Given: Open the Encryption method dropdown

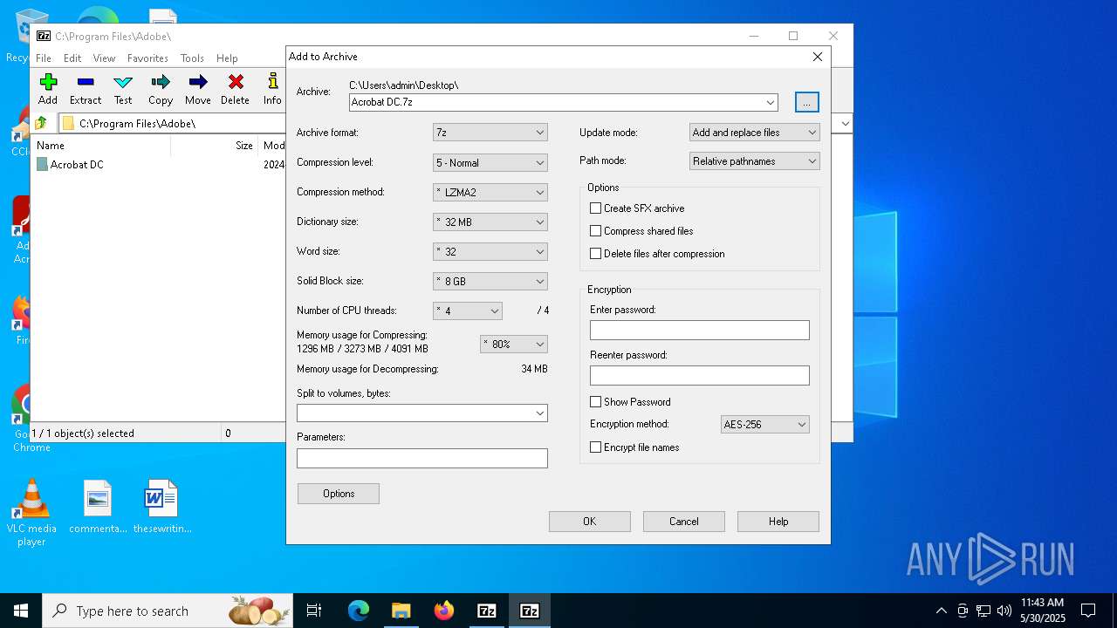Looking at the screenshot, I should point(765,424).
